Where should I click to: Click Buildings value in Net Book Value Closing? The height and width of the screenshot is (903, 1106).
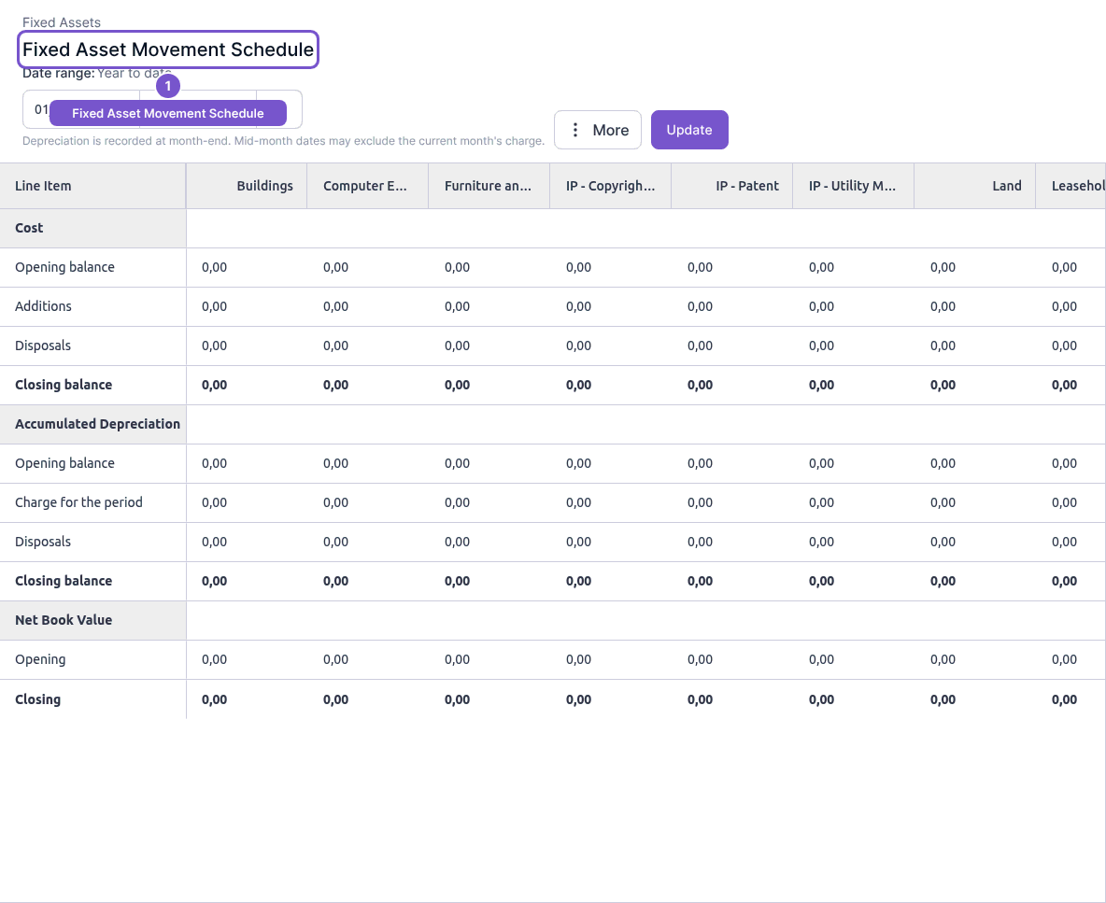coord(215,699)
